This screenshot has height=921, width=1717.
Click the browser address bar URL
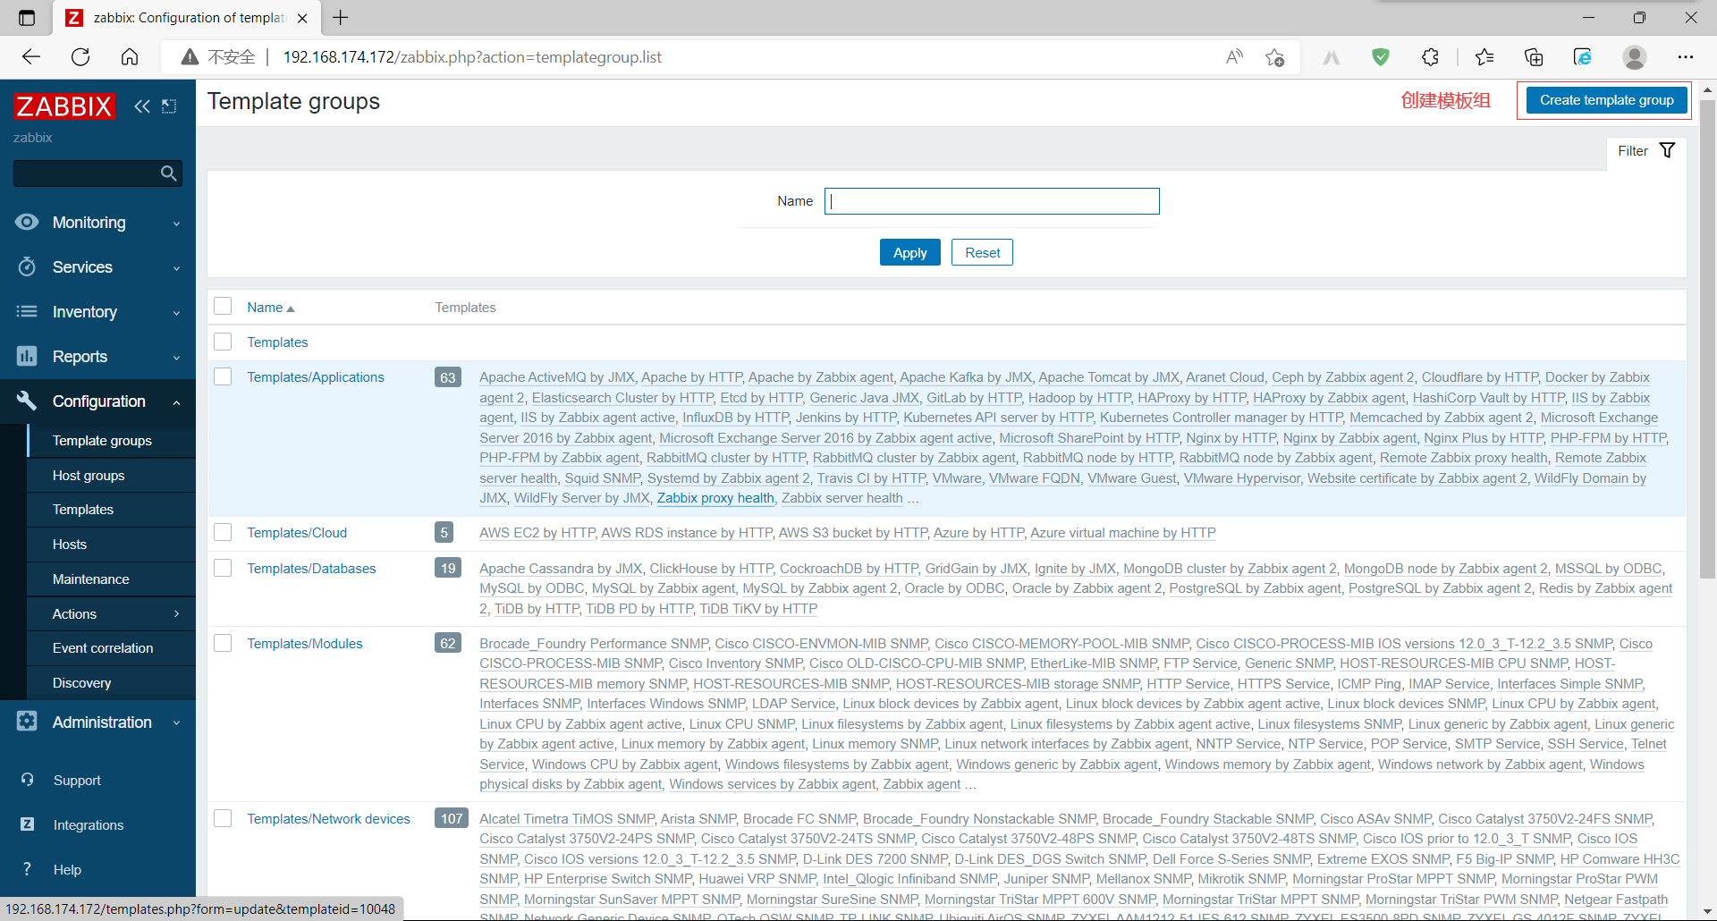click(472, 57)
